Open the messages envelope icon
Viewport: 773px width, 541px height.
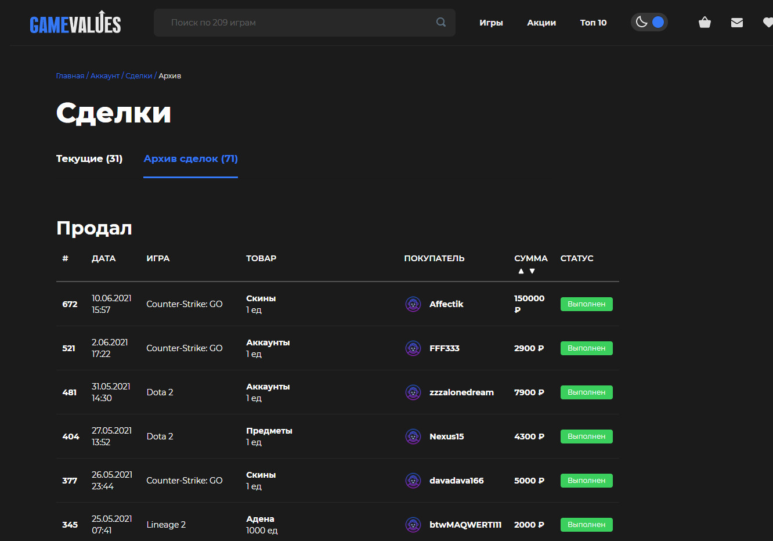[736, 23]
